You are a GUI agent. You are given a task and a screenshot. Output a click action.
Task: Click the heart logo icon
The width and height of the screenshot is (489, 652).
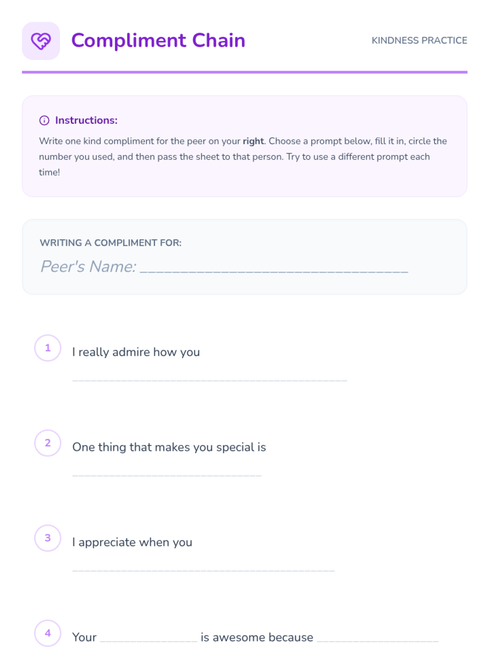point(41,41)
